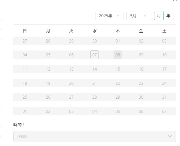The width and height of the screenshot is (180, 146).
Task: Open the 2025年 year dropdown
Action: click(x=109, y=16)
